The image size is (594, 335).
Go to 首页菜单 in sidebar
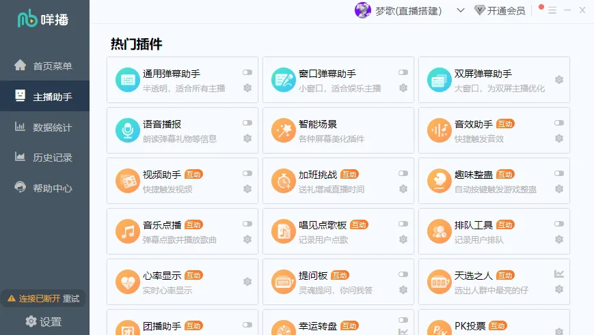44,65
